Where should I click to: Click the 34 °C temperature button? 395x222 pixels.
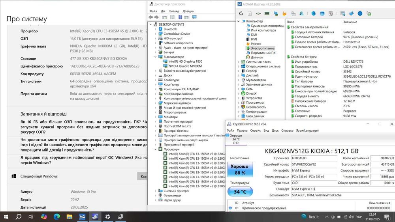point(240,192)
